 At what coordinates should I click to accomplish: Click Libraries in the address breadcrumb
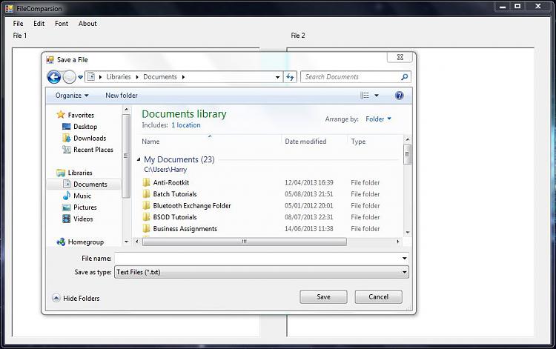click(119, 77)
